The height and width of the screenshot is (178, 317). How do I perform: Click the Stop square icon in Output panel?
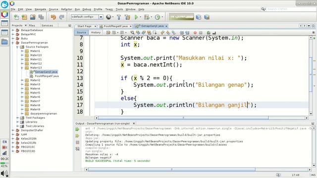click(77, 142)
